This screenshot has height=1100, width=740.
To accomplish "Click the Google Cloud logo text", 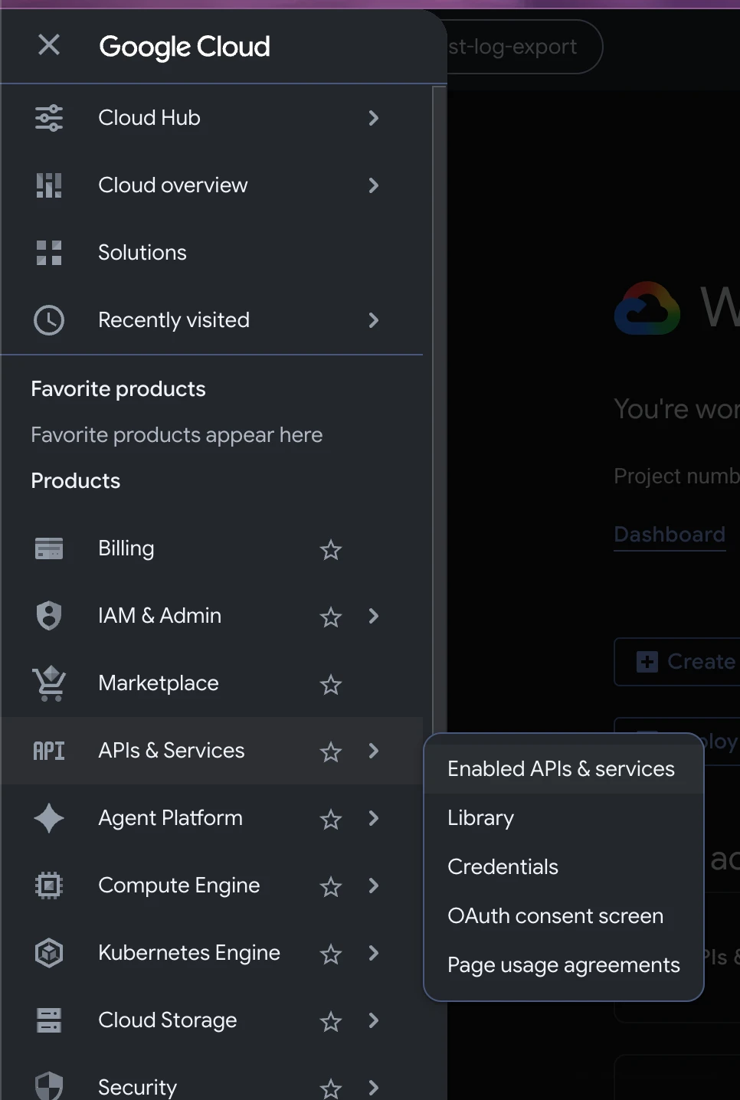I will click(185, 47).
